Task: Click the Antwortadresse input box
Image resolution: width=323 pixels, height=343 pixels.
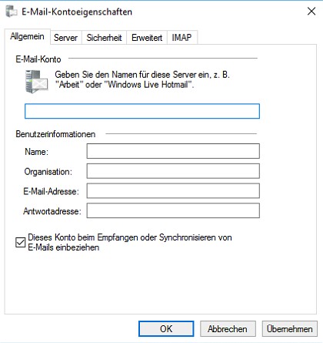Action: 173,210
